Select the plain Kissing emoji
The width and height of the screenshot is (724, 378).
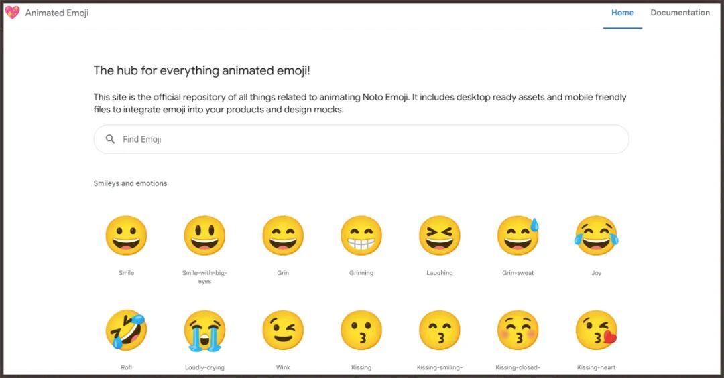coord(361,330)
